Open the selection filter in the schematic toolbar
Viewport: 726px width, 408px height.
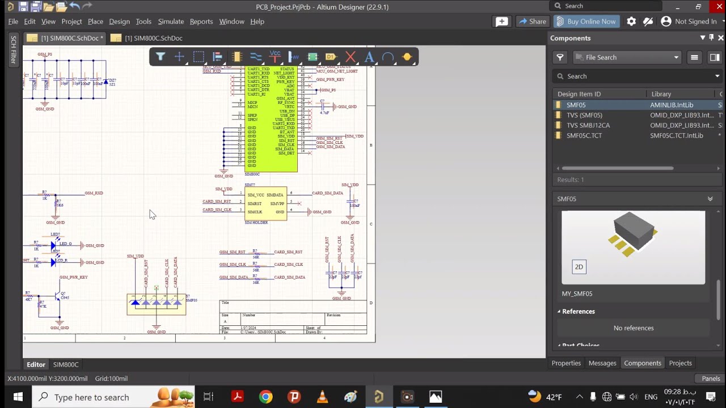point(161,57)
